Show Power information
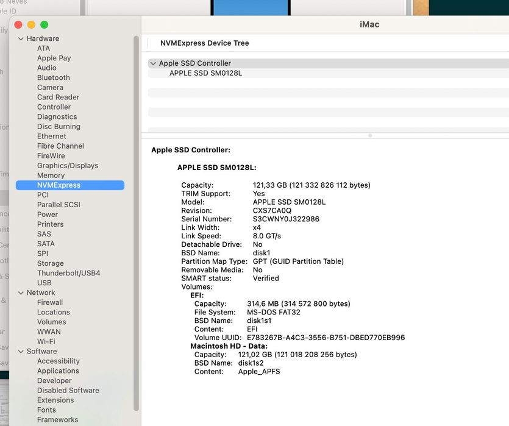The width and height of the screenshot is (509, 426). click(48, 215)
